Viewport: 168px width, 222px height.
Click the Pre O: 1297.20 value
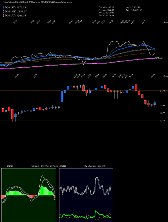pyautogui.click(x=106, y=7)
